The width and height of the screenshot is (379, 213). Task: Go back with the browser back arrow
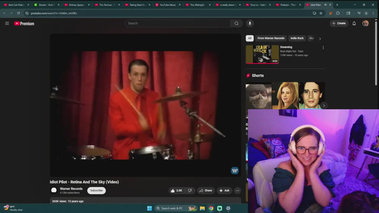(x=4, y=13)
